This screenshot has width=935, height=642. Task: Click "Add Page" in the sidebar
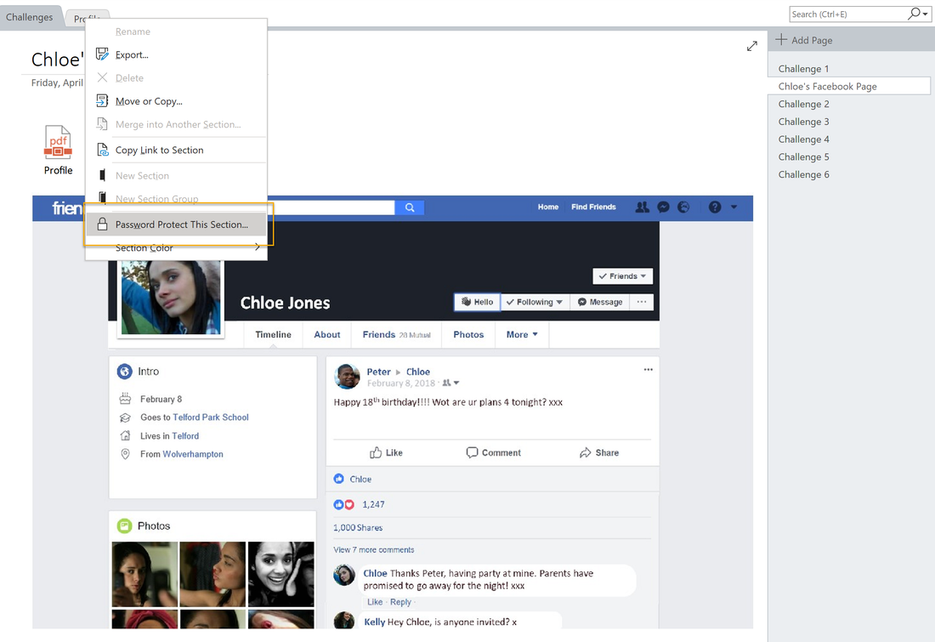[x=803, y=39]
